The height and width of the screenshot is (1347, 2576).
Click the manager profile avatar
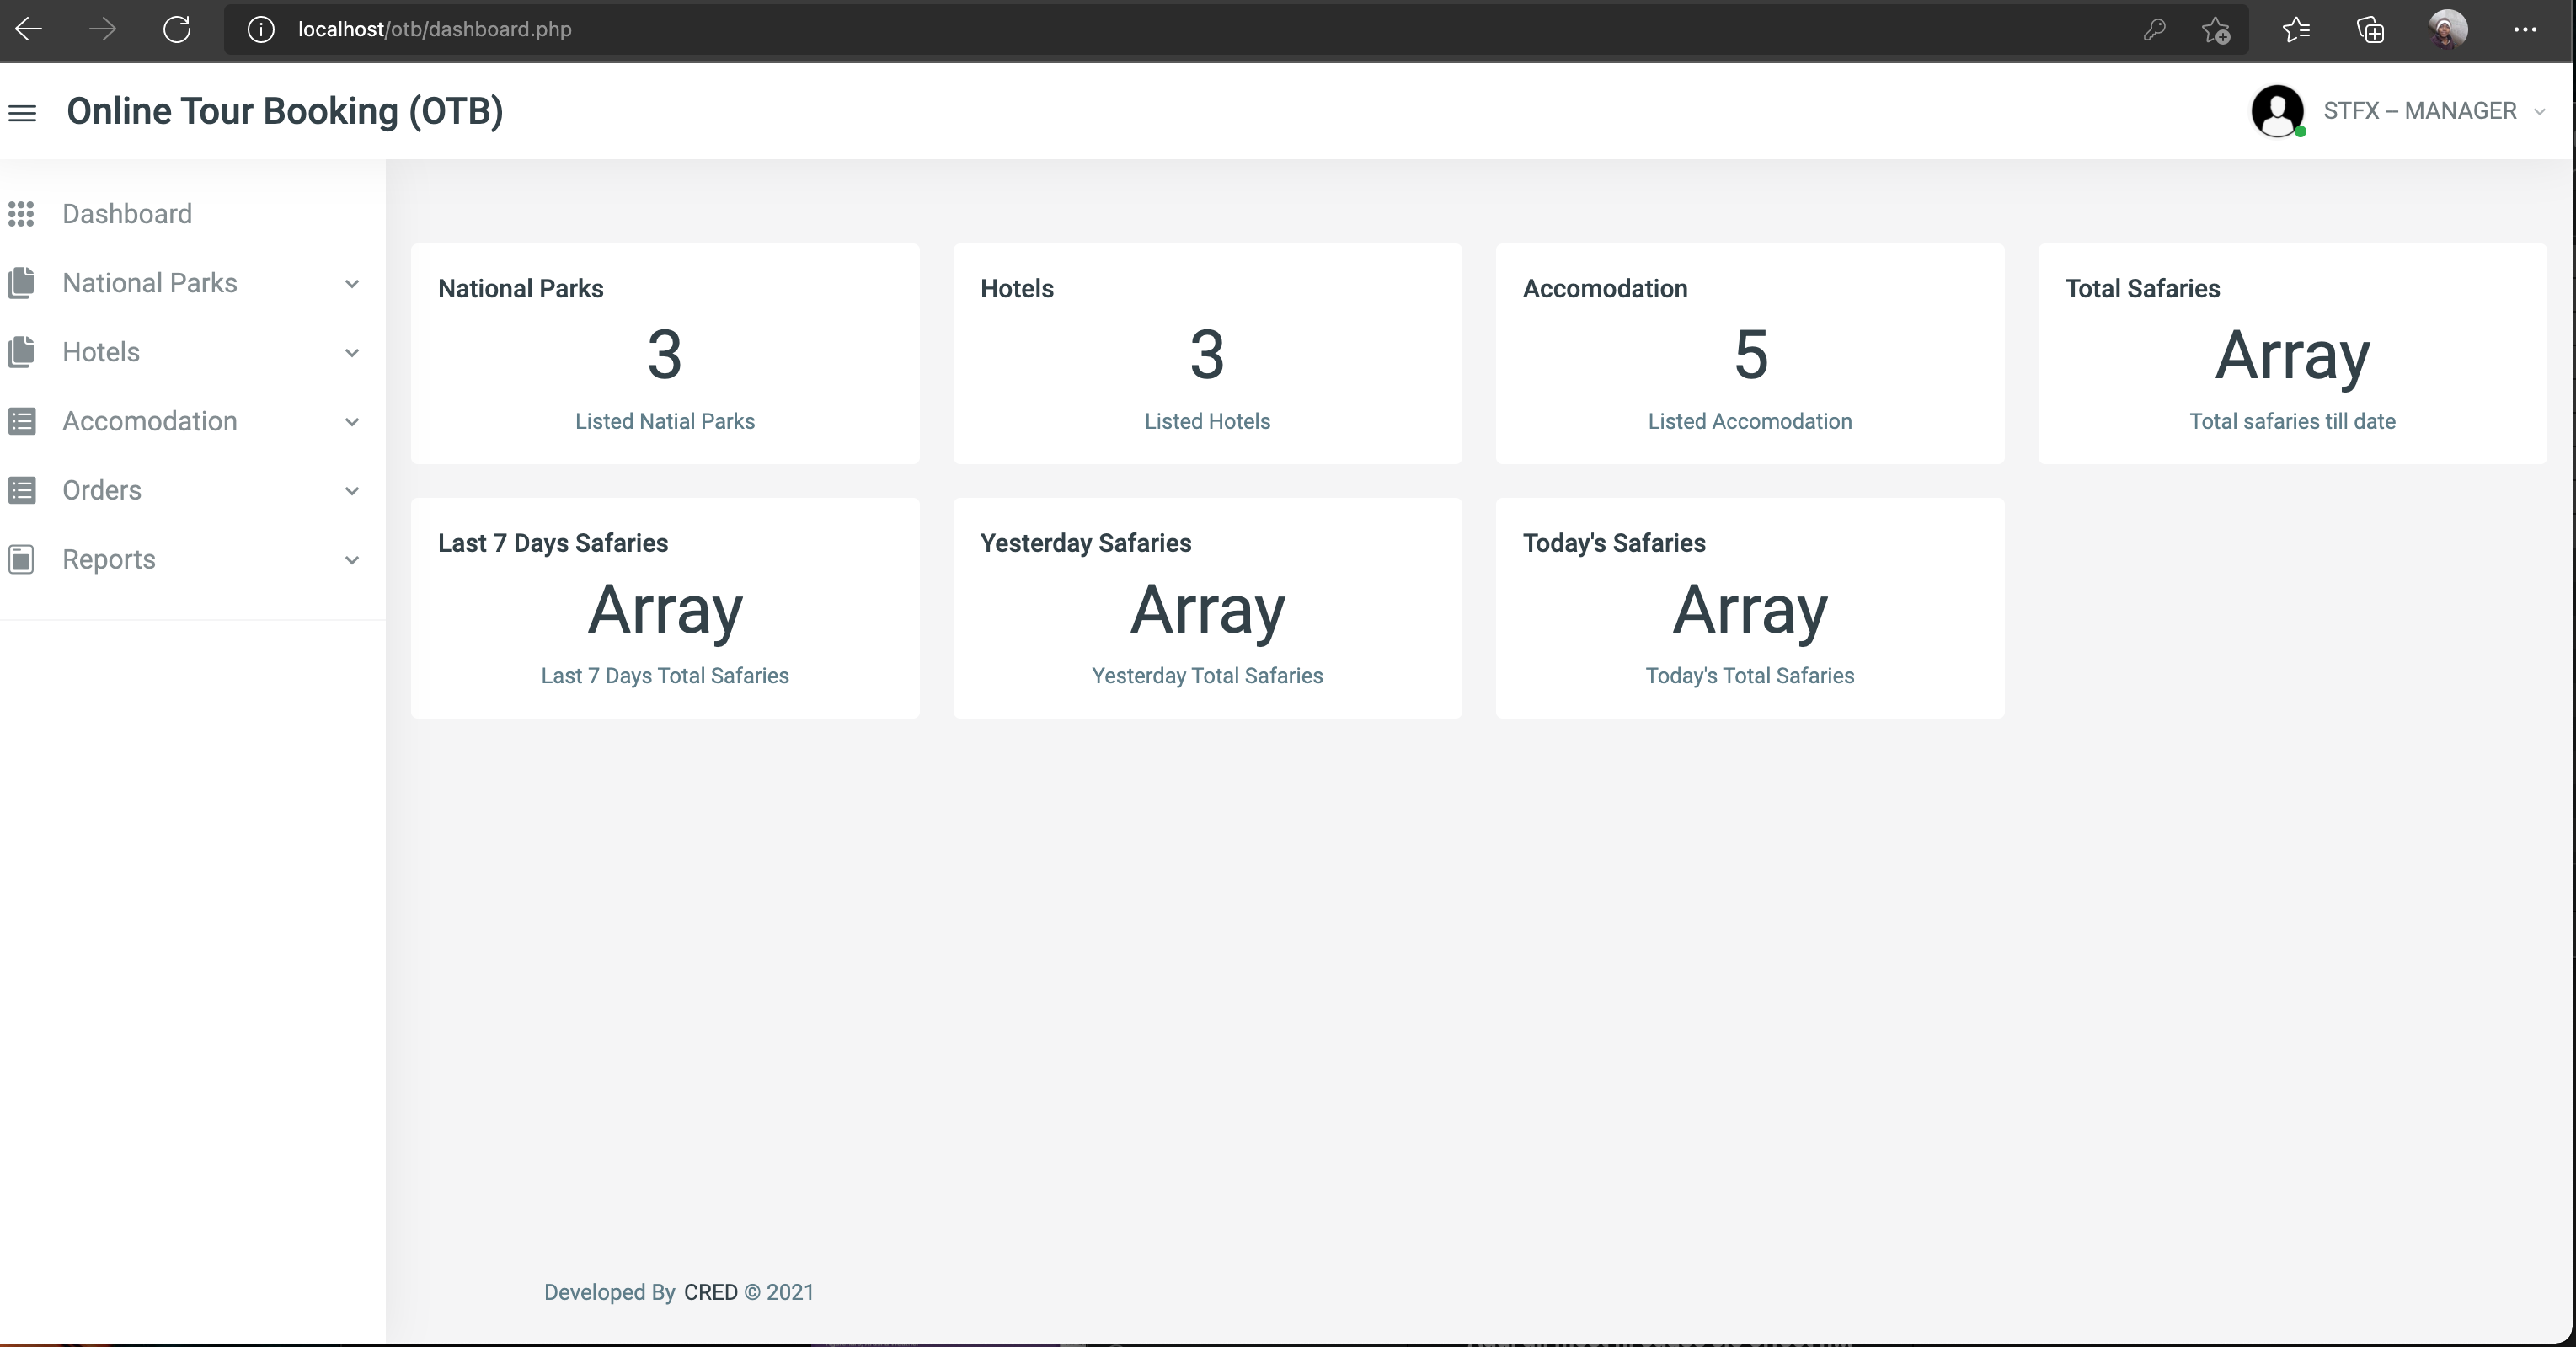pyautogui.click(x=2277, y=111)
